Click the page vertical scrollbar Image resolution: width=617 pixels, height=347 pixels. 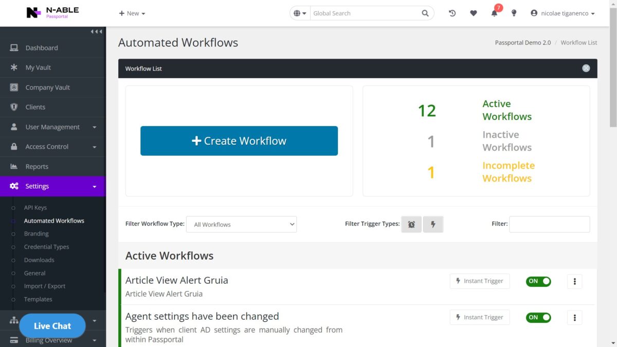coord(613,67)
